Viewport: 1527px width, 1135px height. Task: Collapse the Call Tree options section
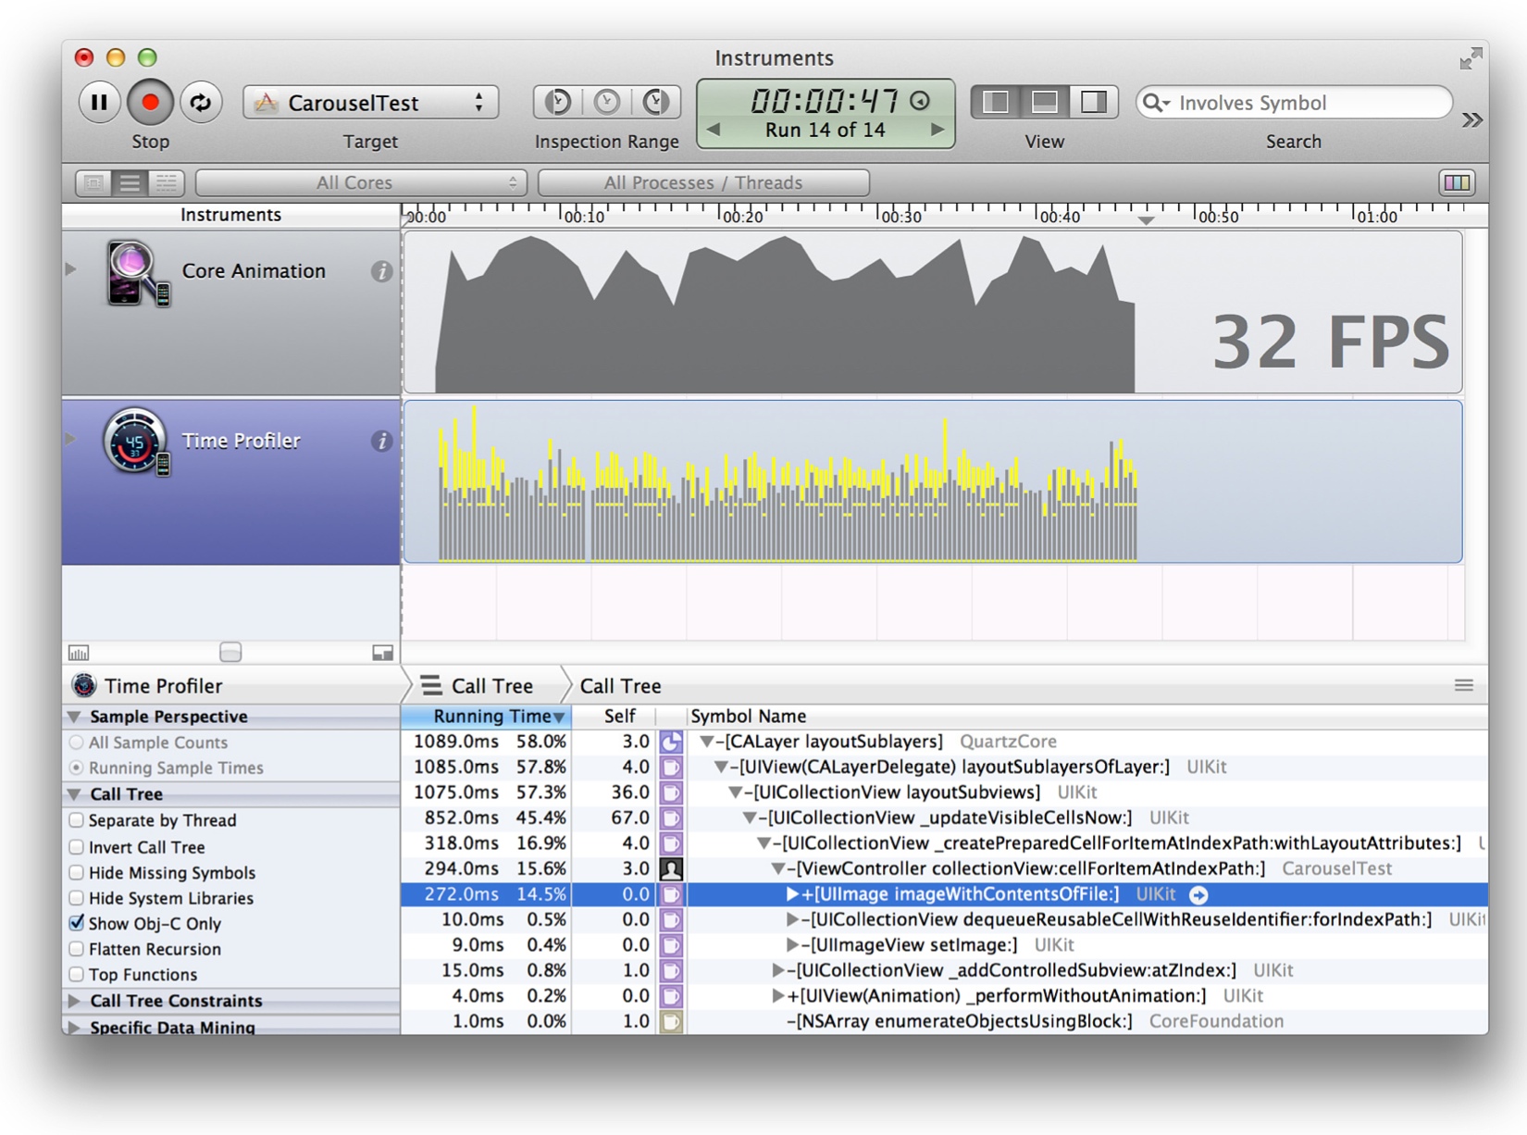[x=74, y=794]
